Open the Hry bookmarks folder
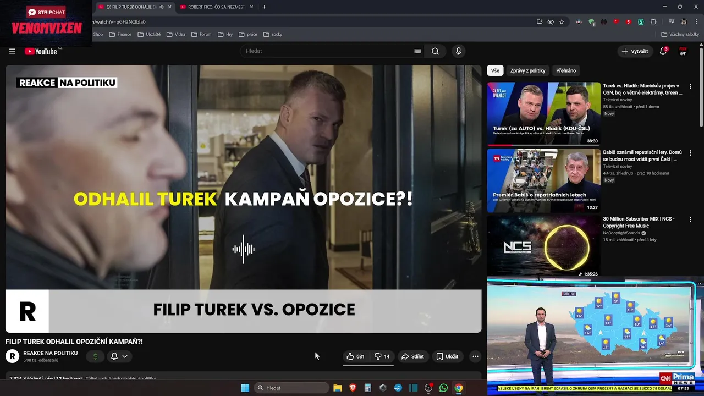 coord(225,34)
